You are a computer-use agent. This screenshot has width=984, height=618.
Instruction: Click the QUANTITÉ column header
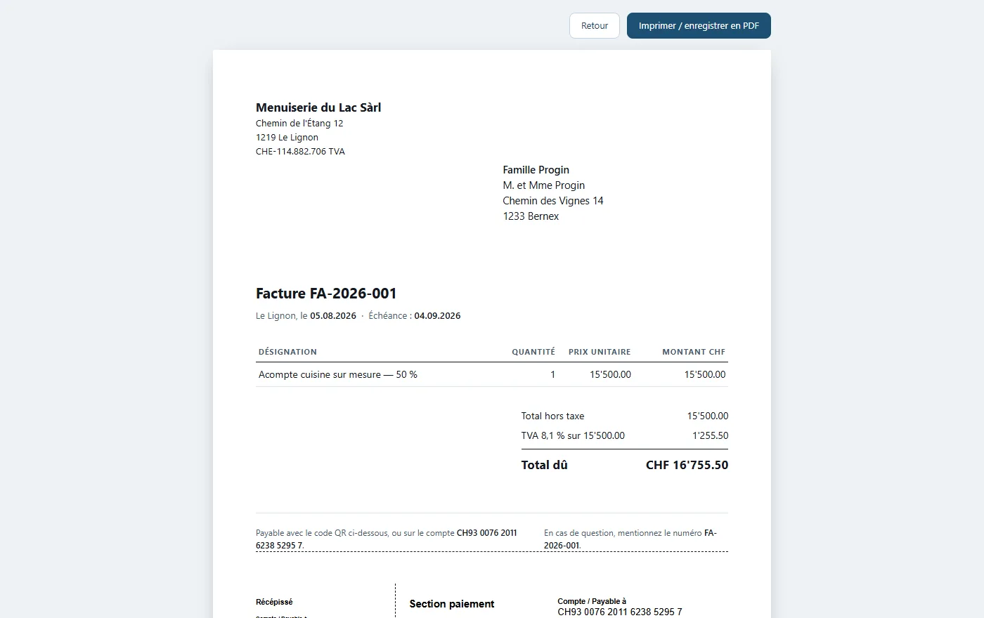click(533, 352)
